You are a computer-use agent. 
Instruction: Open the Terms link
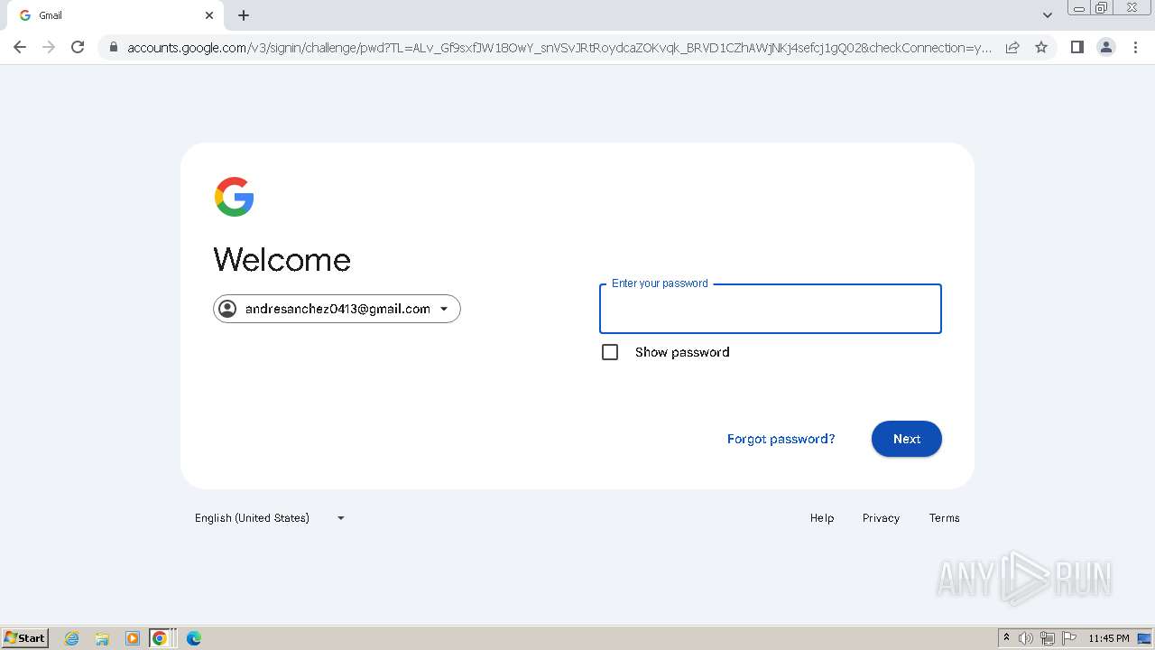pyautogui.click(x=945, y=518)
